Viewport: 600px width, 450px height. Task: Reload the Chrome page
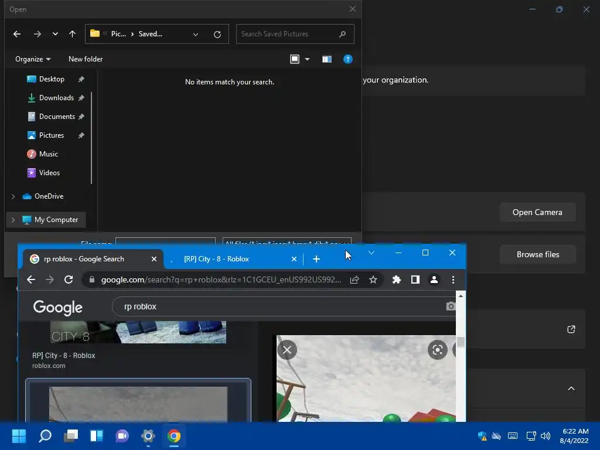click(69, 279)
